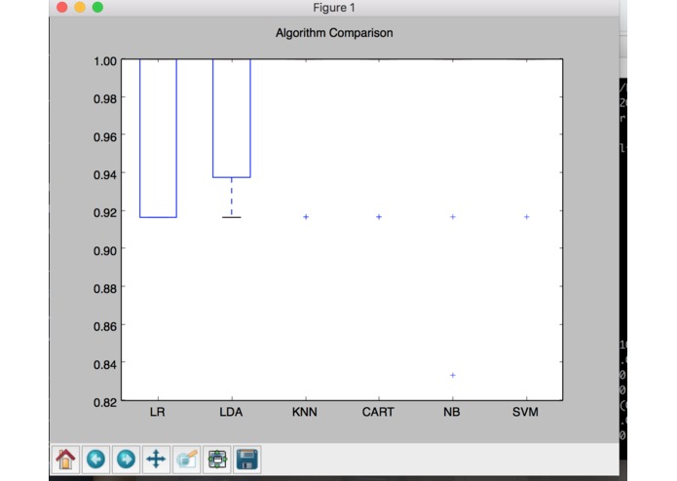Click the CART outlier plus marker

[x=379, y=217]
